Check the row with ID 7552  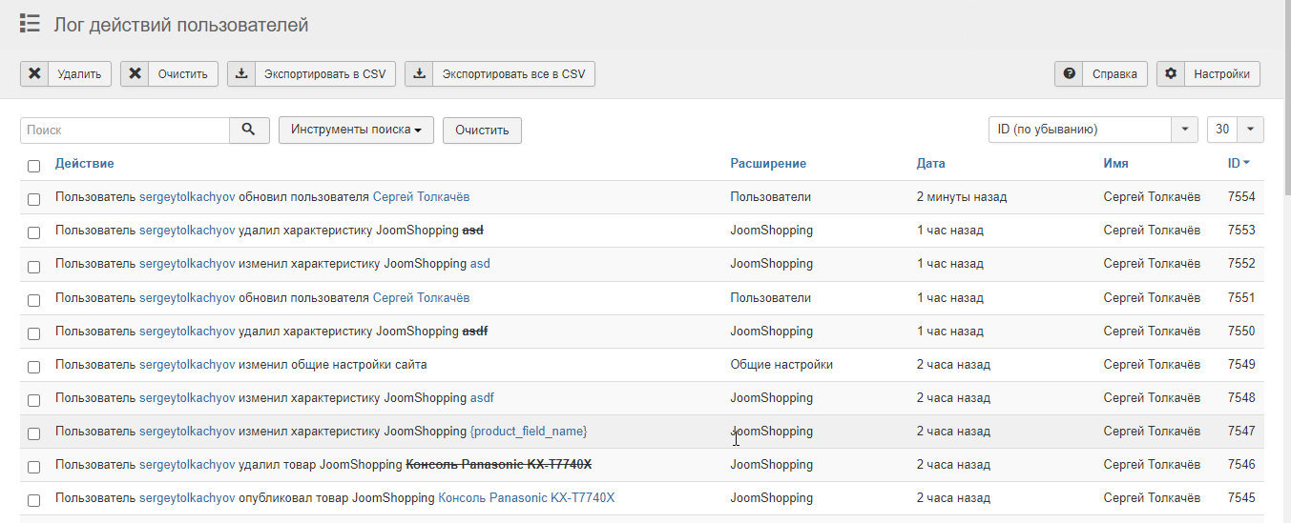33,266
